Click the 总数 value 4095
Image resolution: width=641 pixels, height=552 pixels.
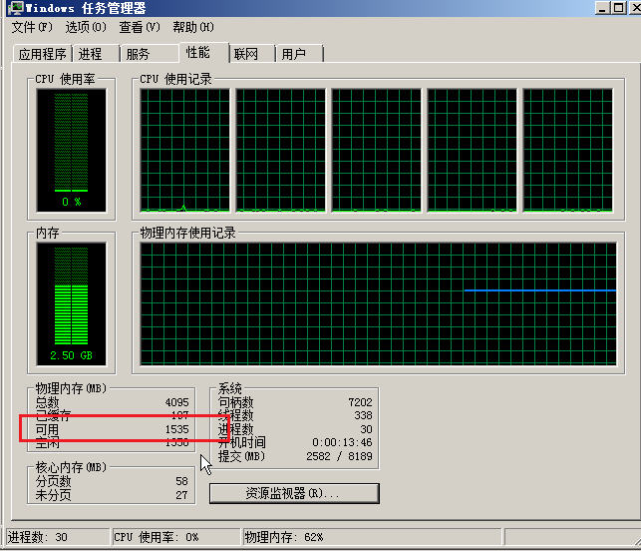coord(177,402)
